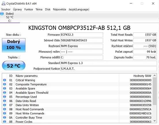This screenshot has width=159, height=125.
Task: Click the Písmena oddílů field C:
Action: coord(82,57)
